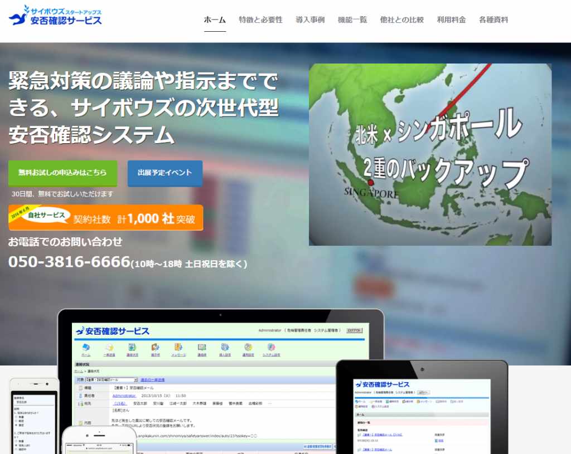Click the green 無料お試しの申込みはこちら button
This screenshot has width=571, height=454.
(62, 173)
